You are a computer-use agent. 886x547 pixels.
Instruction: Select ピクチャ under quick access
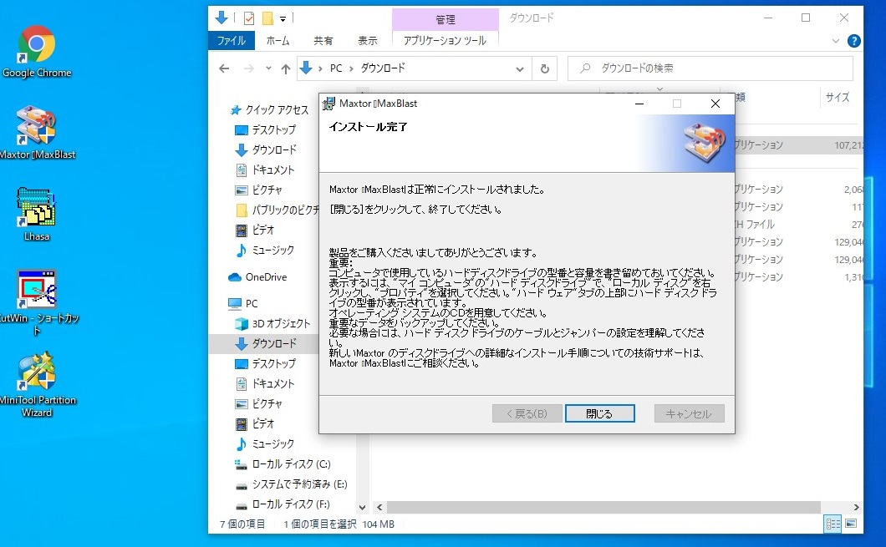pos(258,190)
